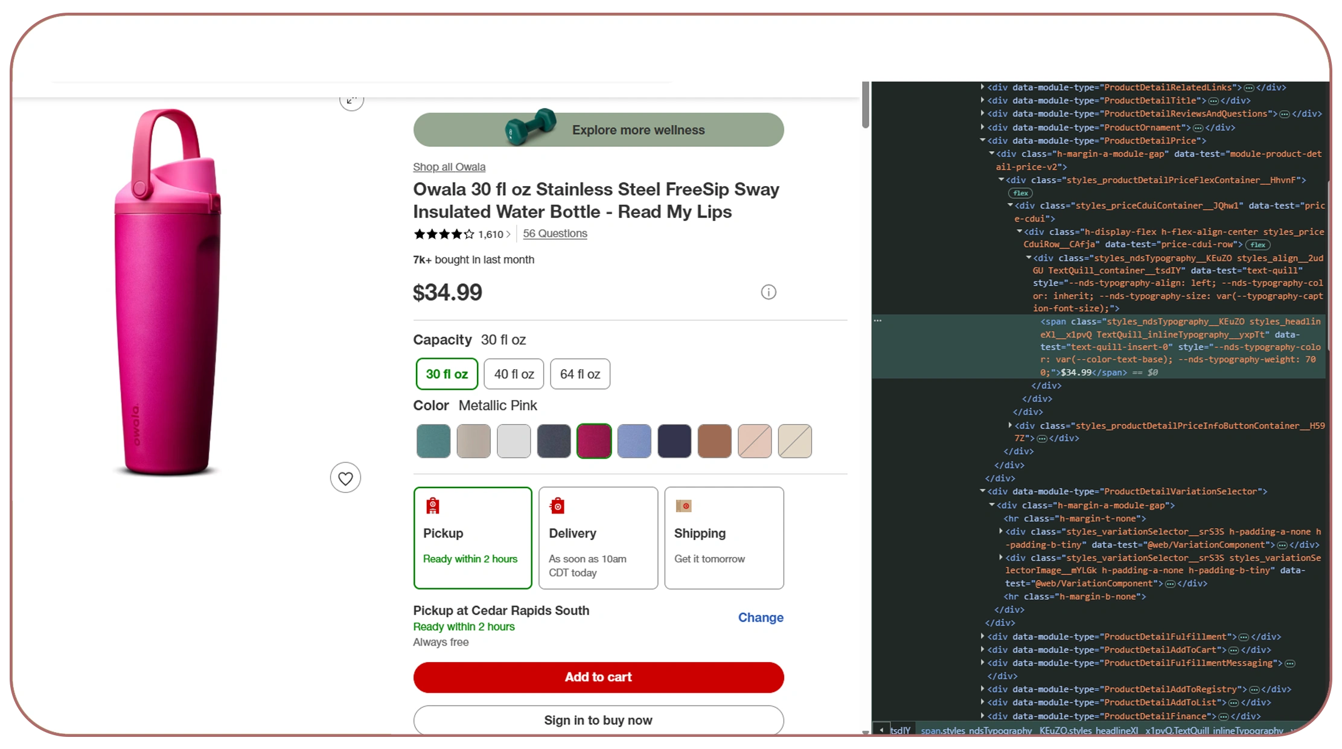Click Shop all Owala link
Image resolution: width=1342 pixels, height=749 pixels.
(x=449, y=167)
